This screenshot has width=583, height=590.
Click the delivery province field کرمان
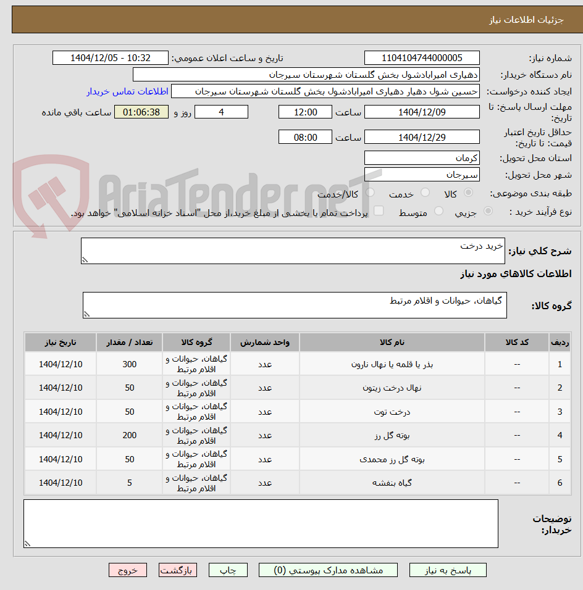(x=422, y=157)
